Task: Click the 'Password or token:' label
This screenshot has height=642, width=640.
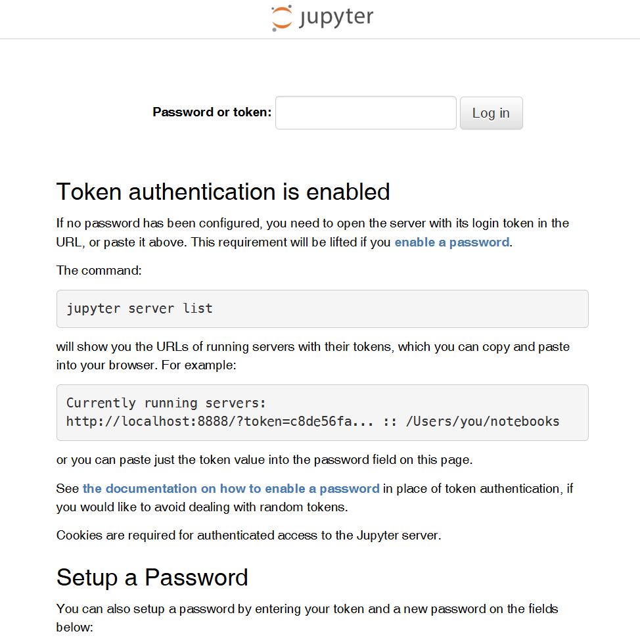Action: coord(212,112)
